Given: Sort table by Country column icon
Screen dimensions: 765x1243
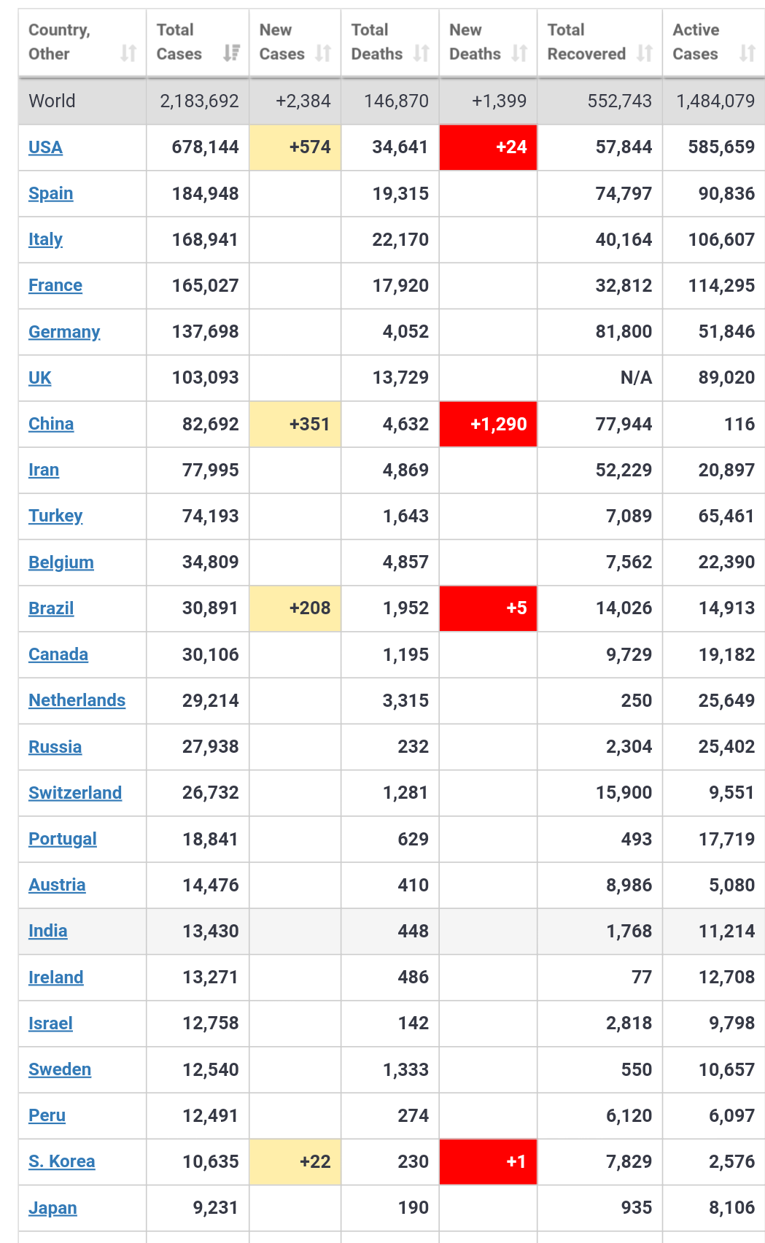Looking at the screenshot, I should point(128,53).
